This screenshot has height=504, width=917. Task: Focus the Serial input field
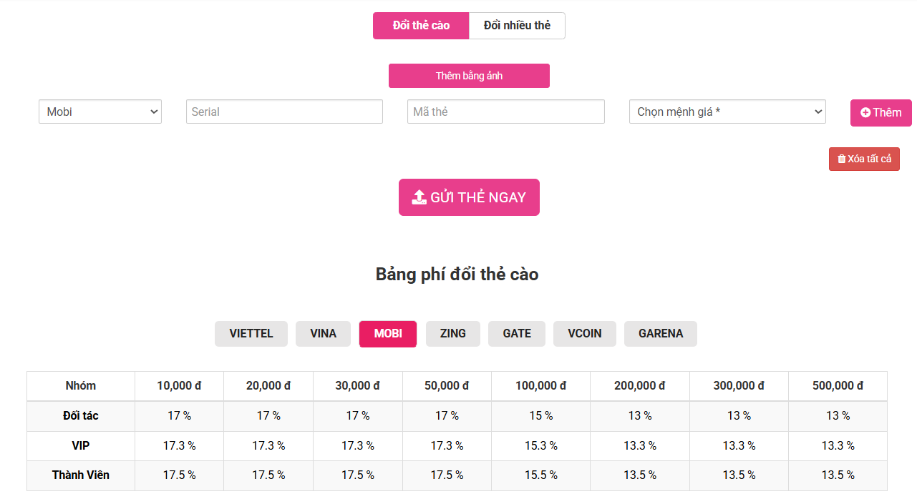(284, 112)
